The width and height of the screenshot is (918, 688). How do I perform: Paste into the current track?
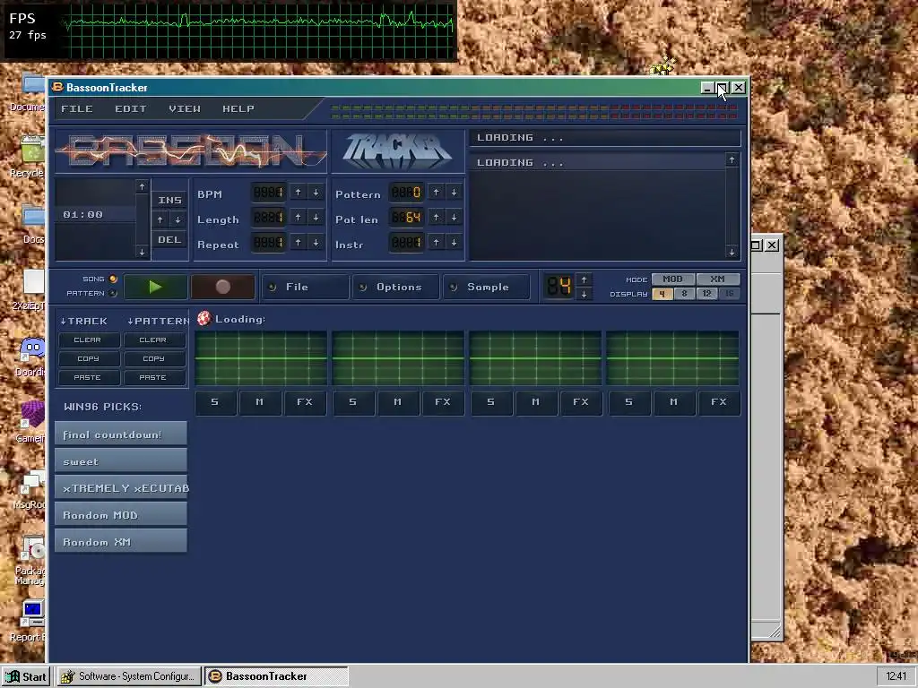tap(89, 377)
